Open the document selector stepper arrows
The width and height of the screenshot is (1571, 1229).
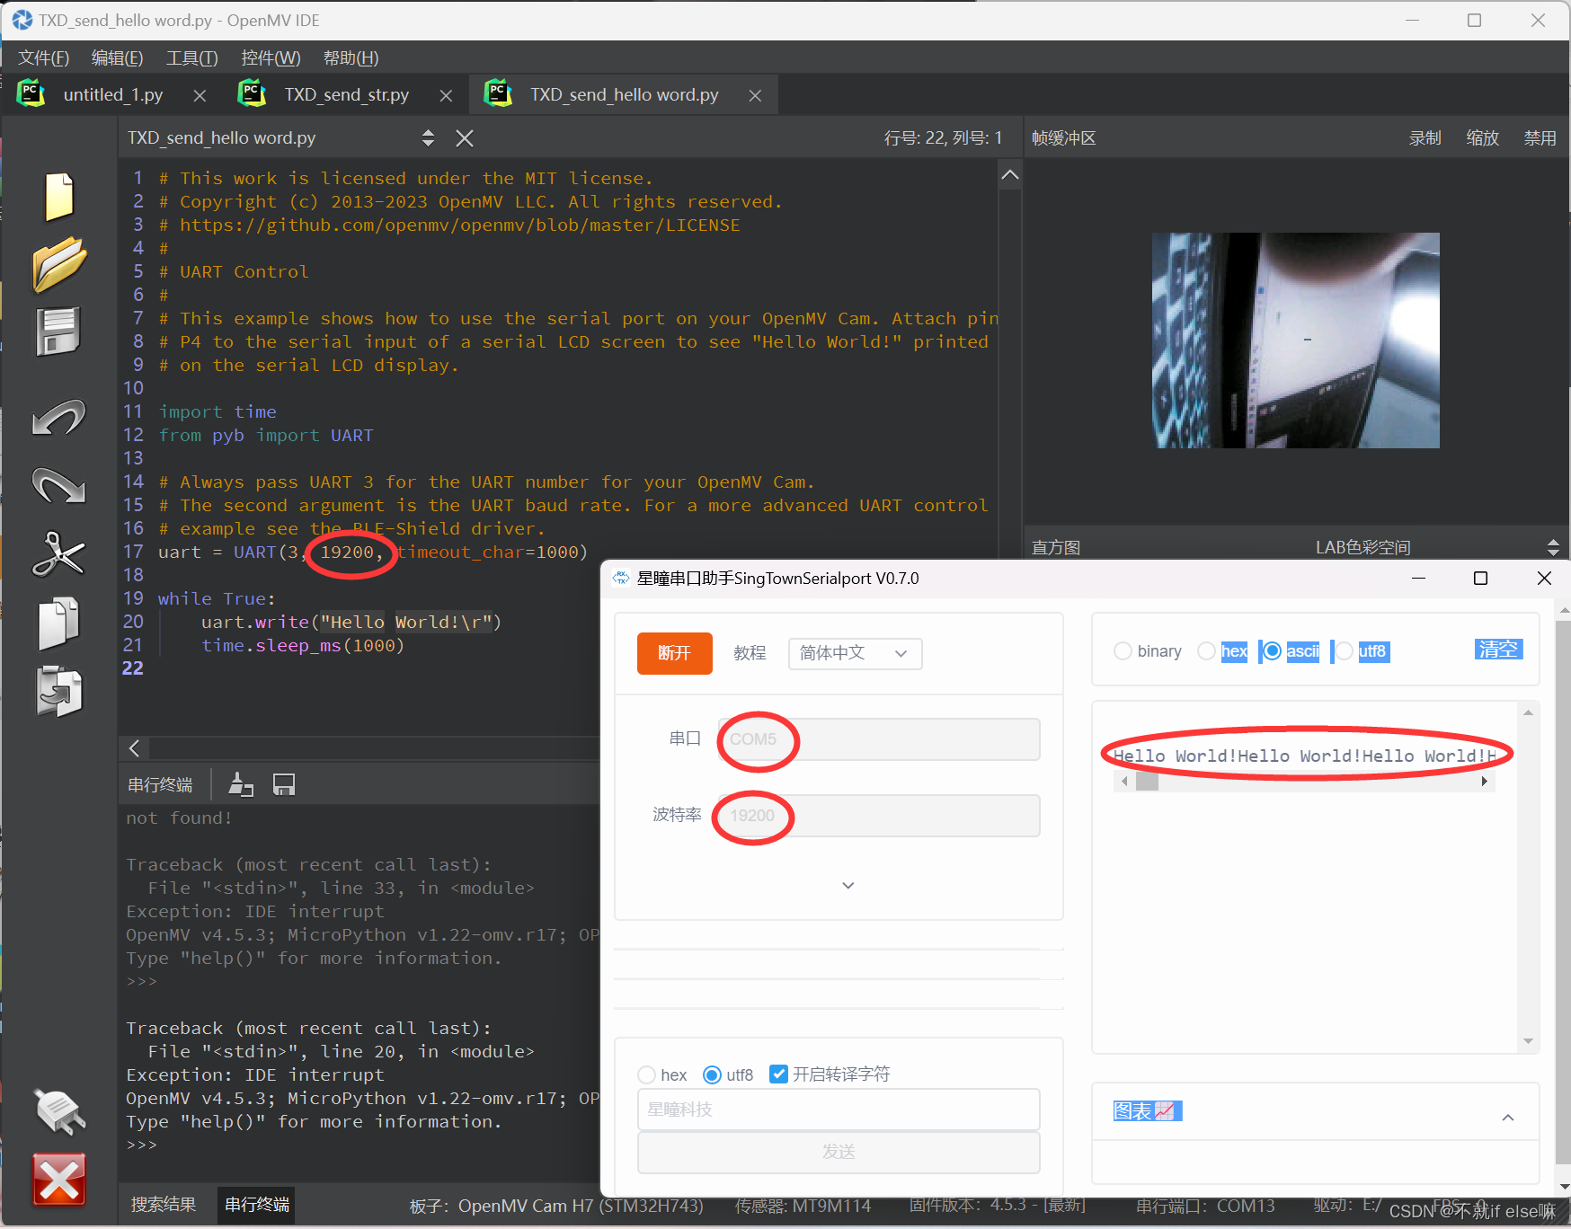[428, 137]
